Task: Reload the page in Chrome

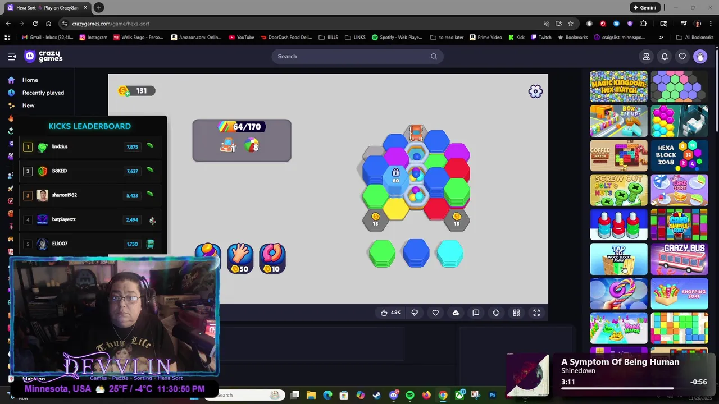Action: coord(35,24)
